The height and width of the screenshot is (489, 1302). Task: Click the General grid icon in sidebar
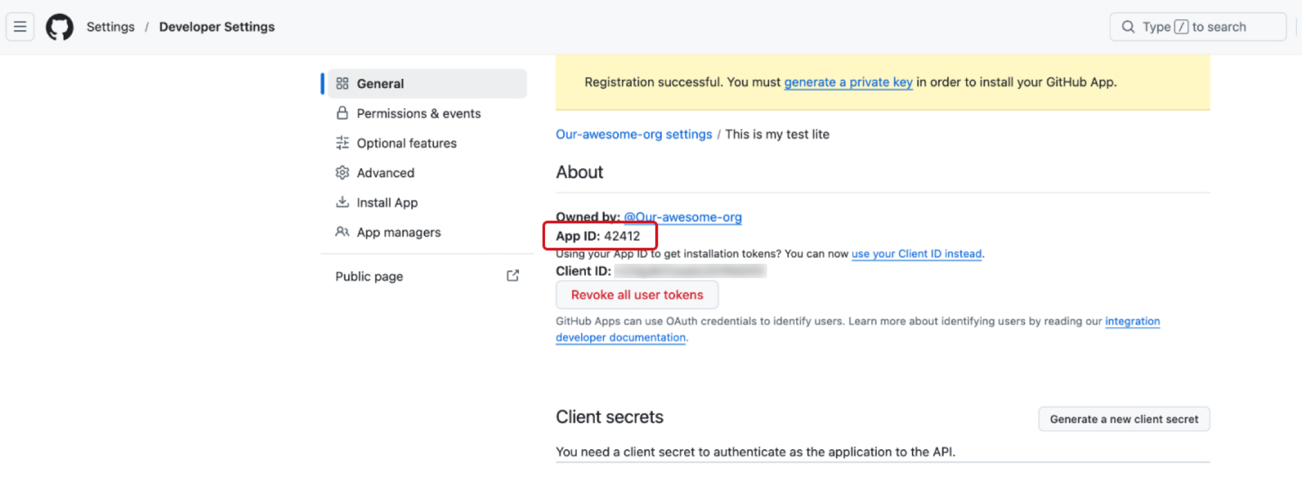pos(342,83)
